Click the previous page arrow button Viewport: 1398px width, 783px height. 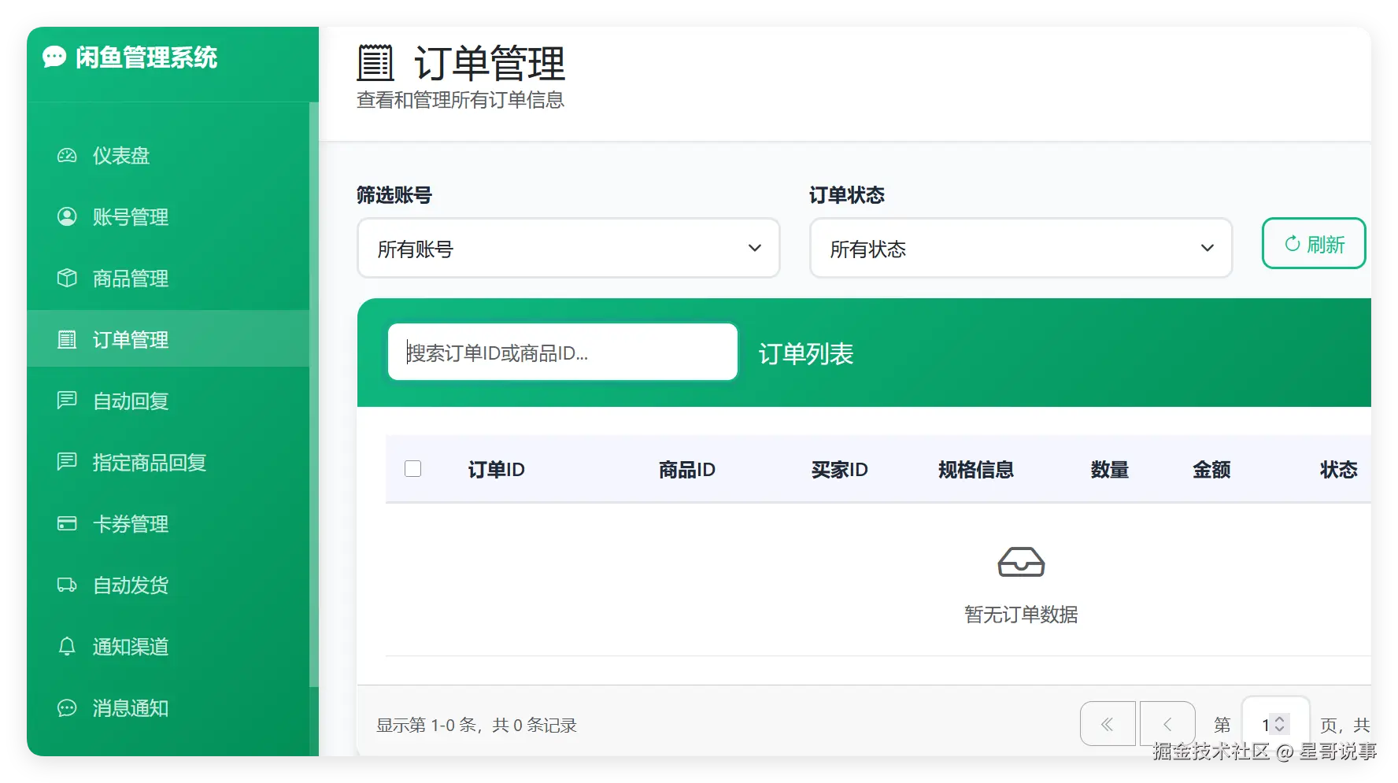point(1167,724)
